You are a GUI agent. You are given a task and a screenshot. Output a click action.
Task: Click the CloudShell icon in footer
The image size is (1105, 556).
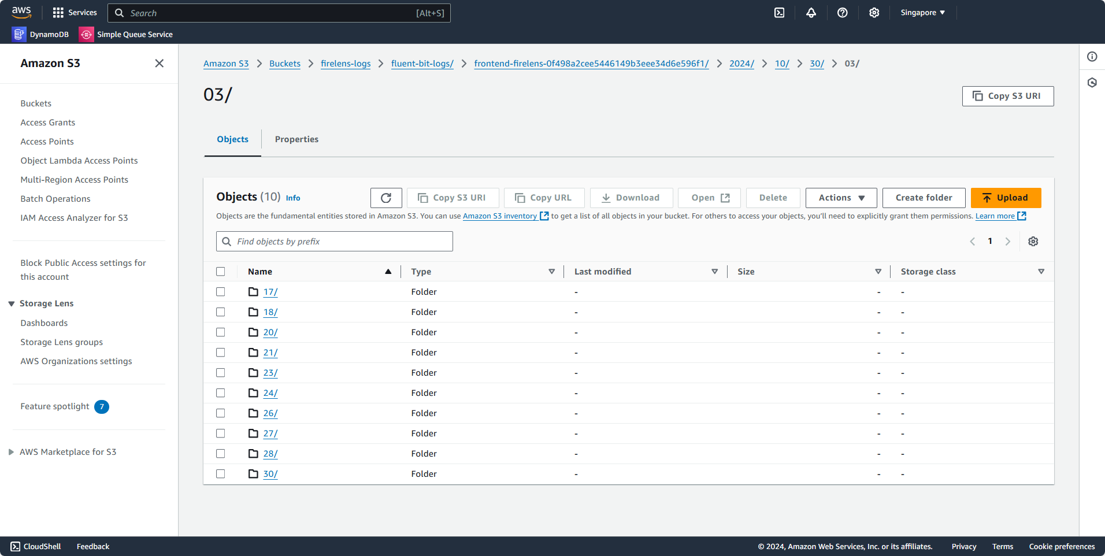point(16,546)
